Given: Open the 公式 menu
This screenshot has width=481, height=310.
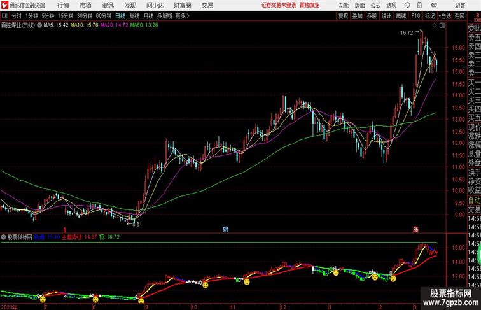Looking at the screenshot, I should coord(375,5).
